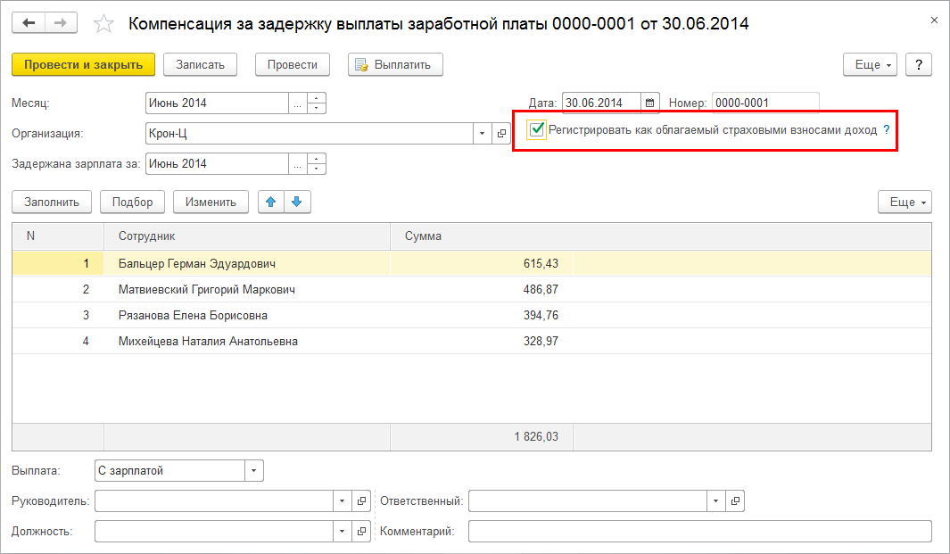Open calendar picker next to date field
950x554 pixels.
pos(650,103)
